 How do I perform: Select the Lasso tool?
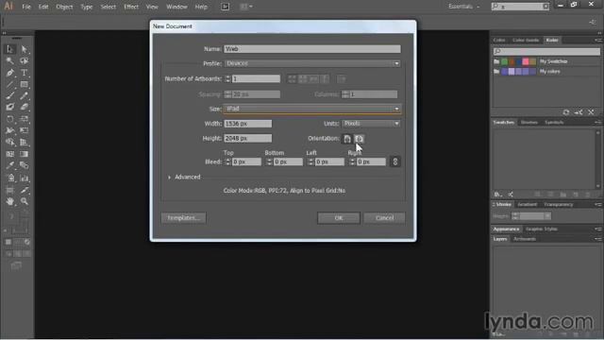coord(24,60)
